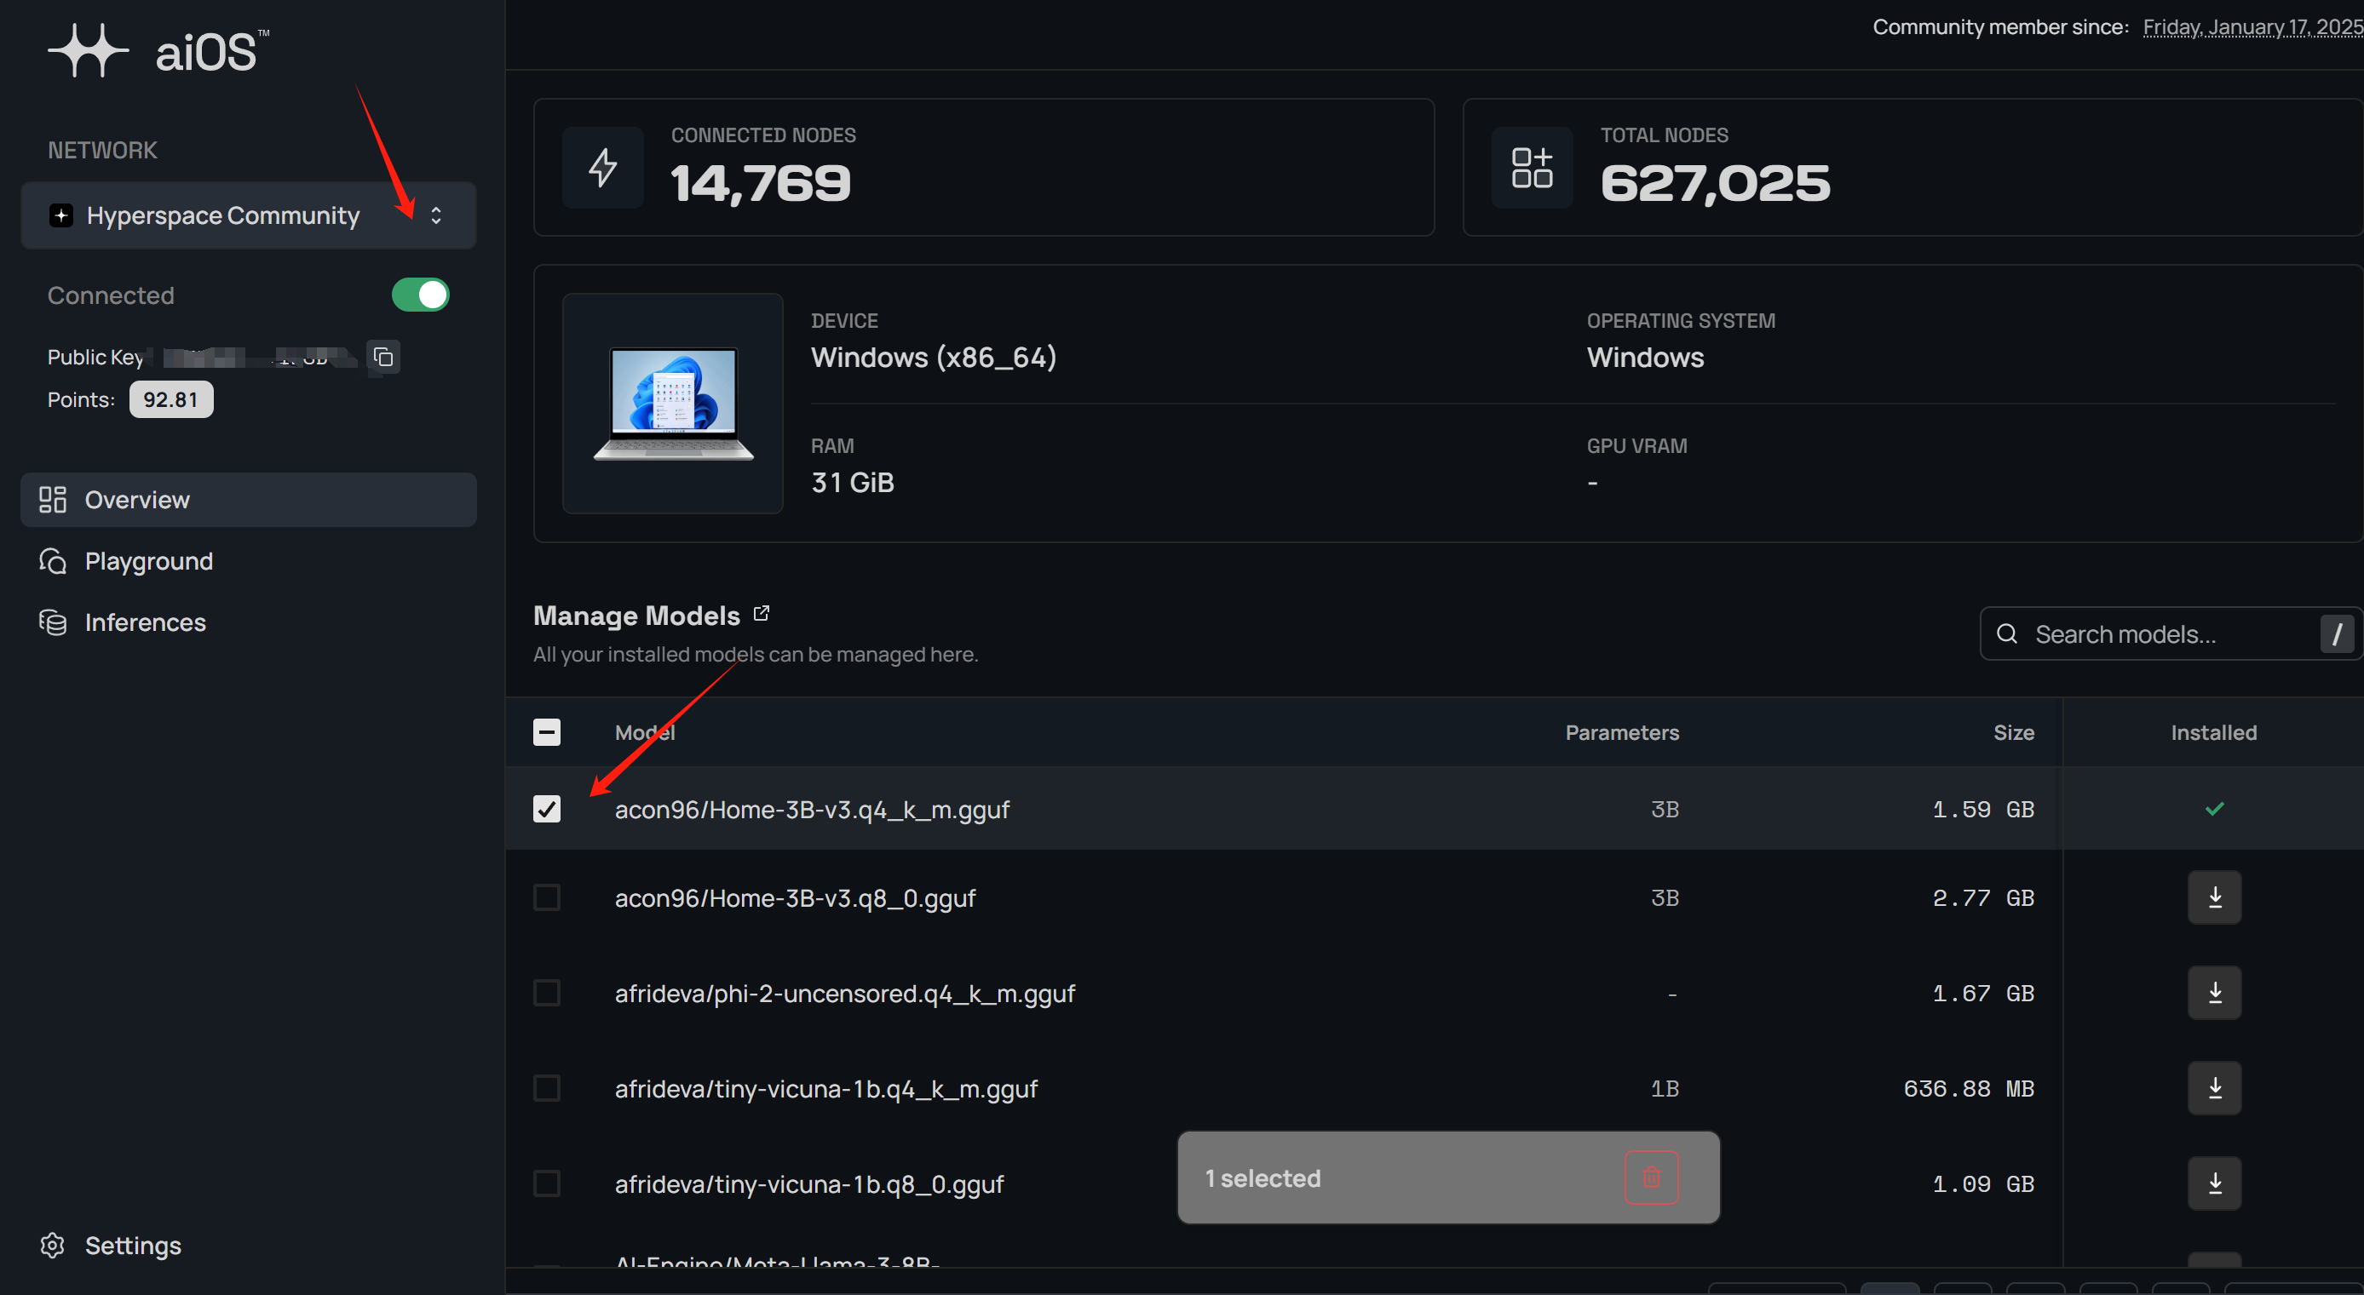Open Settings at the sidebar bottom
Viewport: 2364px width, 1295px height.
point(132,1246)
